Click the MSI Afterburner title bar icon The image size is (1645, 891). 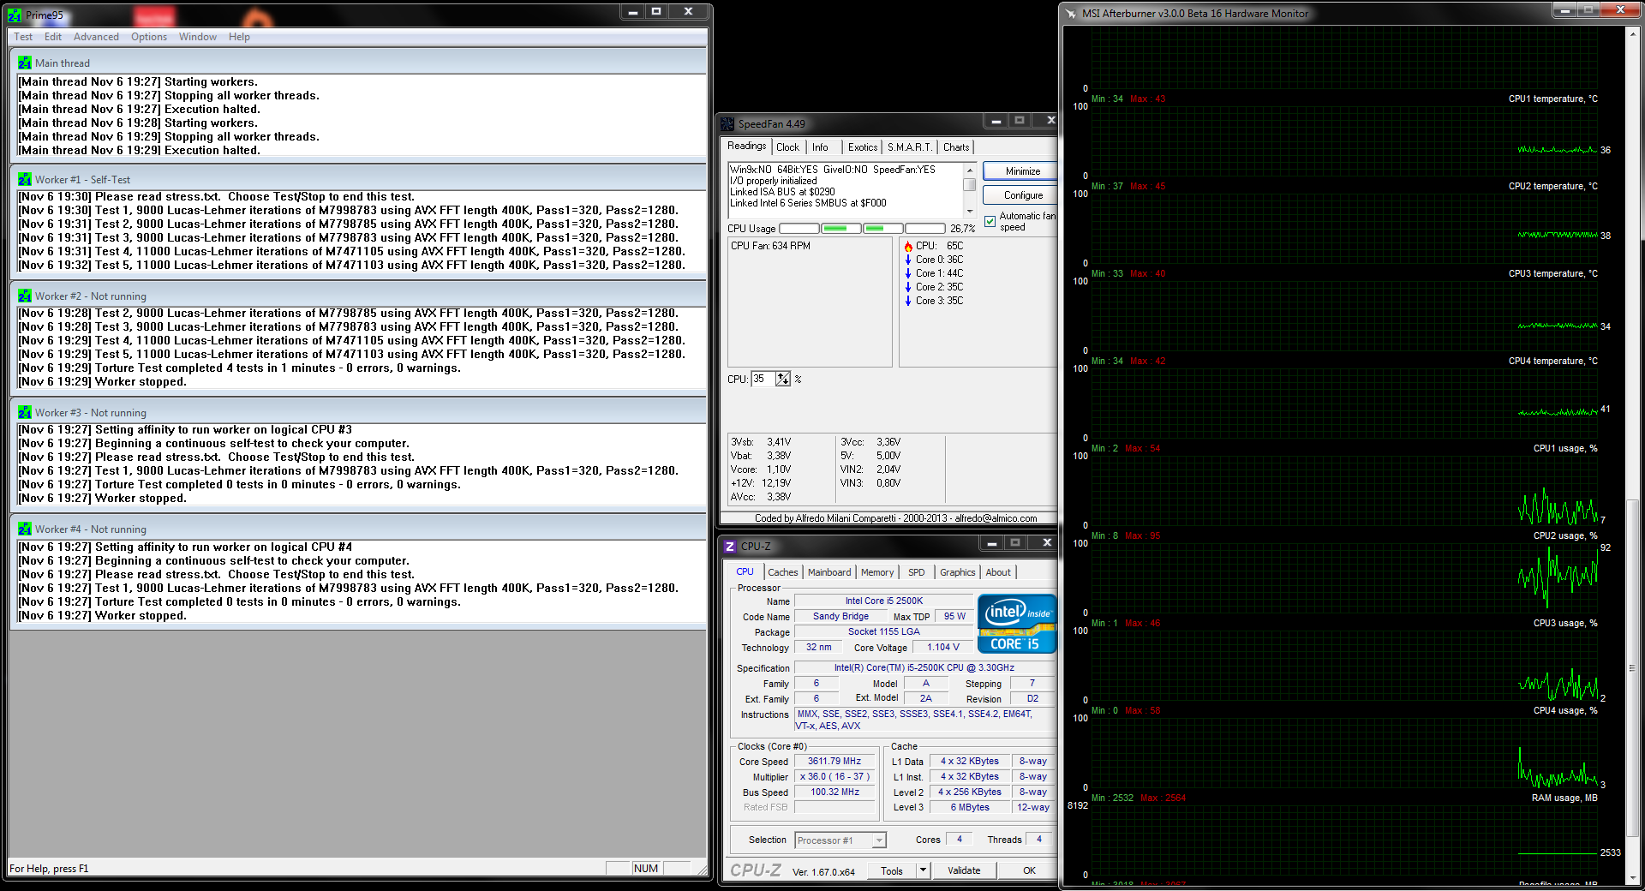(1071, 14)
